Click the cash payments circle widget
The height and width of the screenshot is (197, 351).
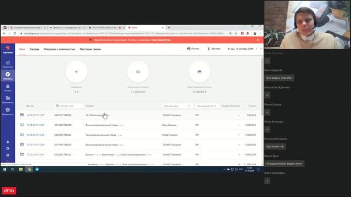tap(138, 72)
